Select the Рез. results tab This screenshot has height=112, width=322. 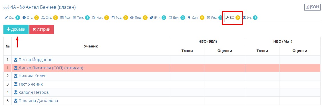tap(215, 18)
